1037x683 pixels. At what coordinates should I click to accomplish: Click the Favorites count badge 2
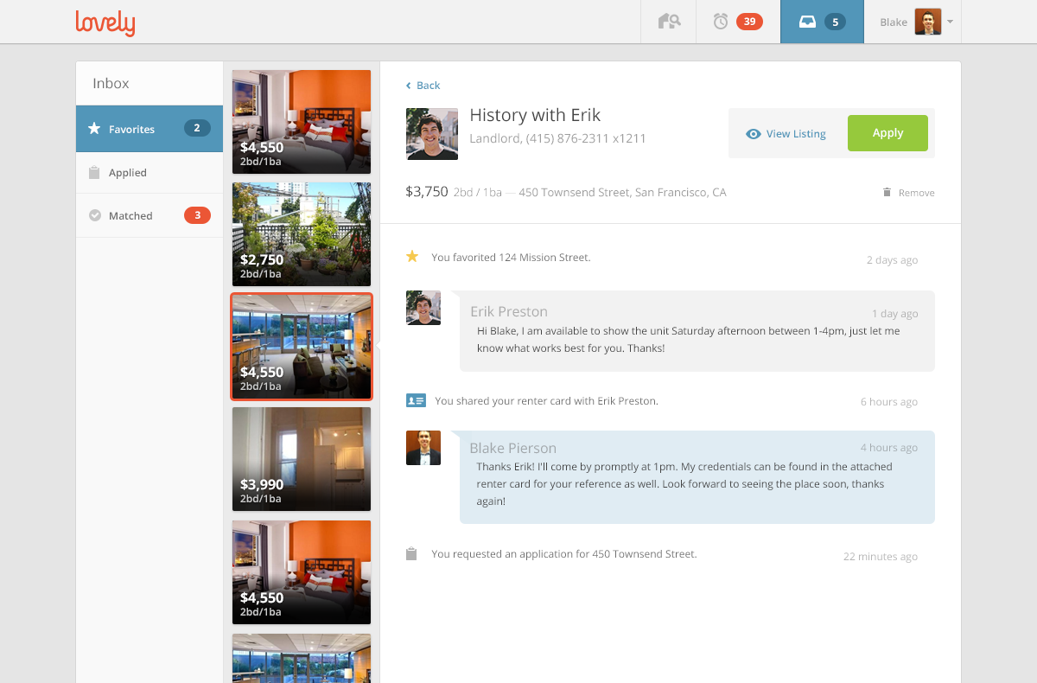[x=197, y=128]
